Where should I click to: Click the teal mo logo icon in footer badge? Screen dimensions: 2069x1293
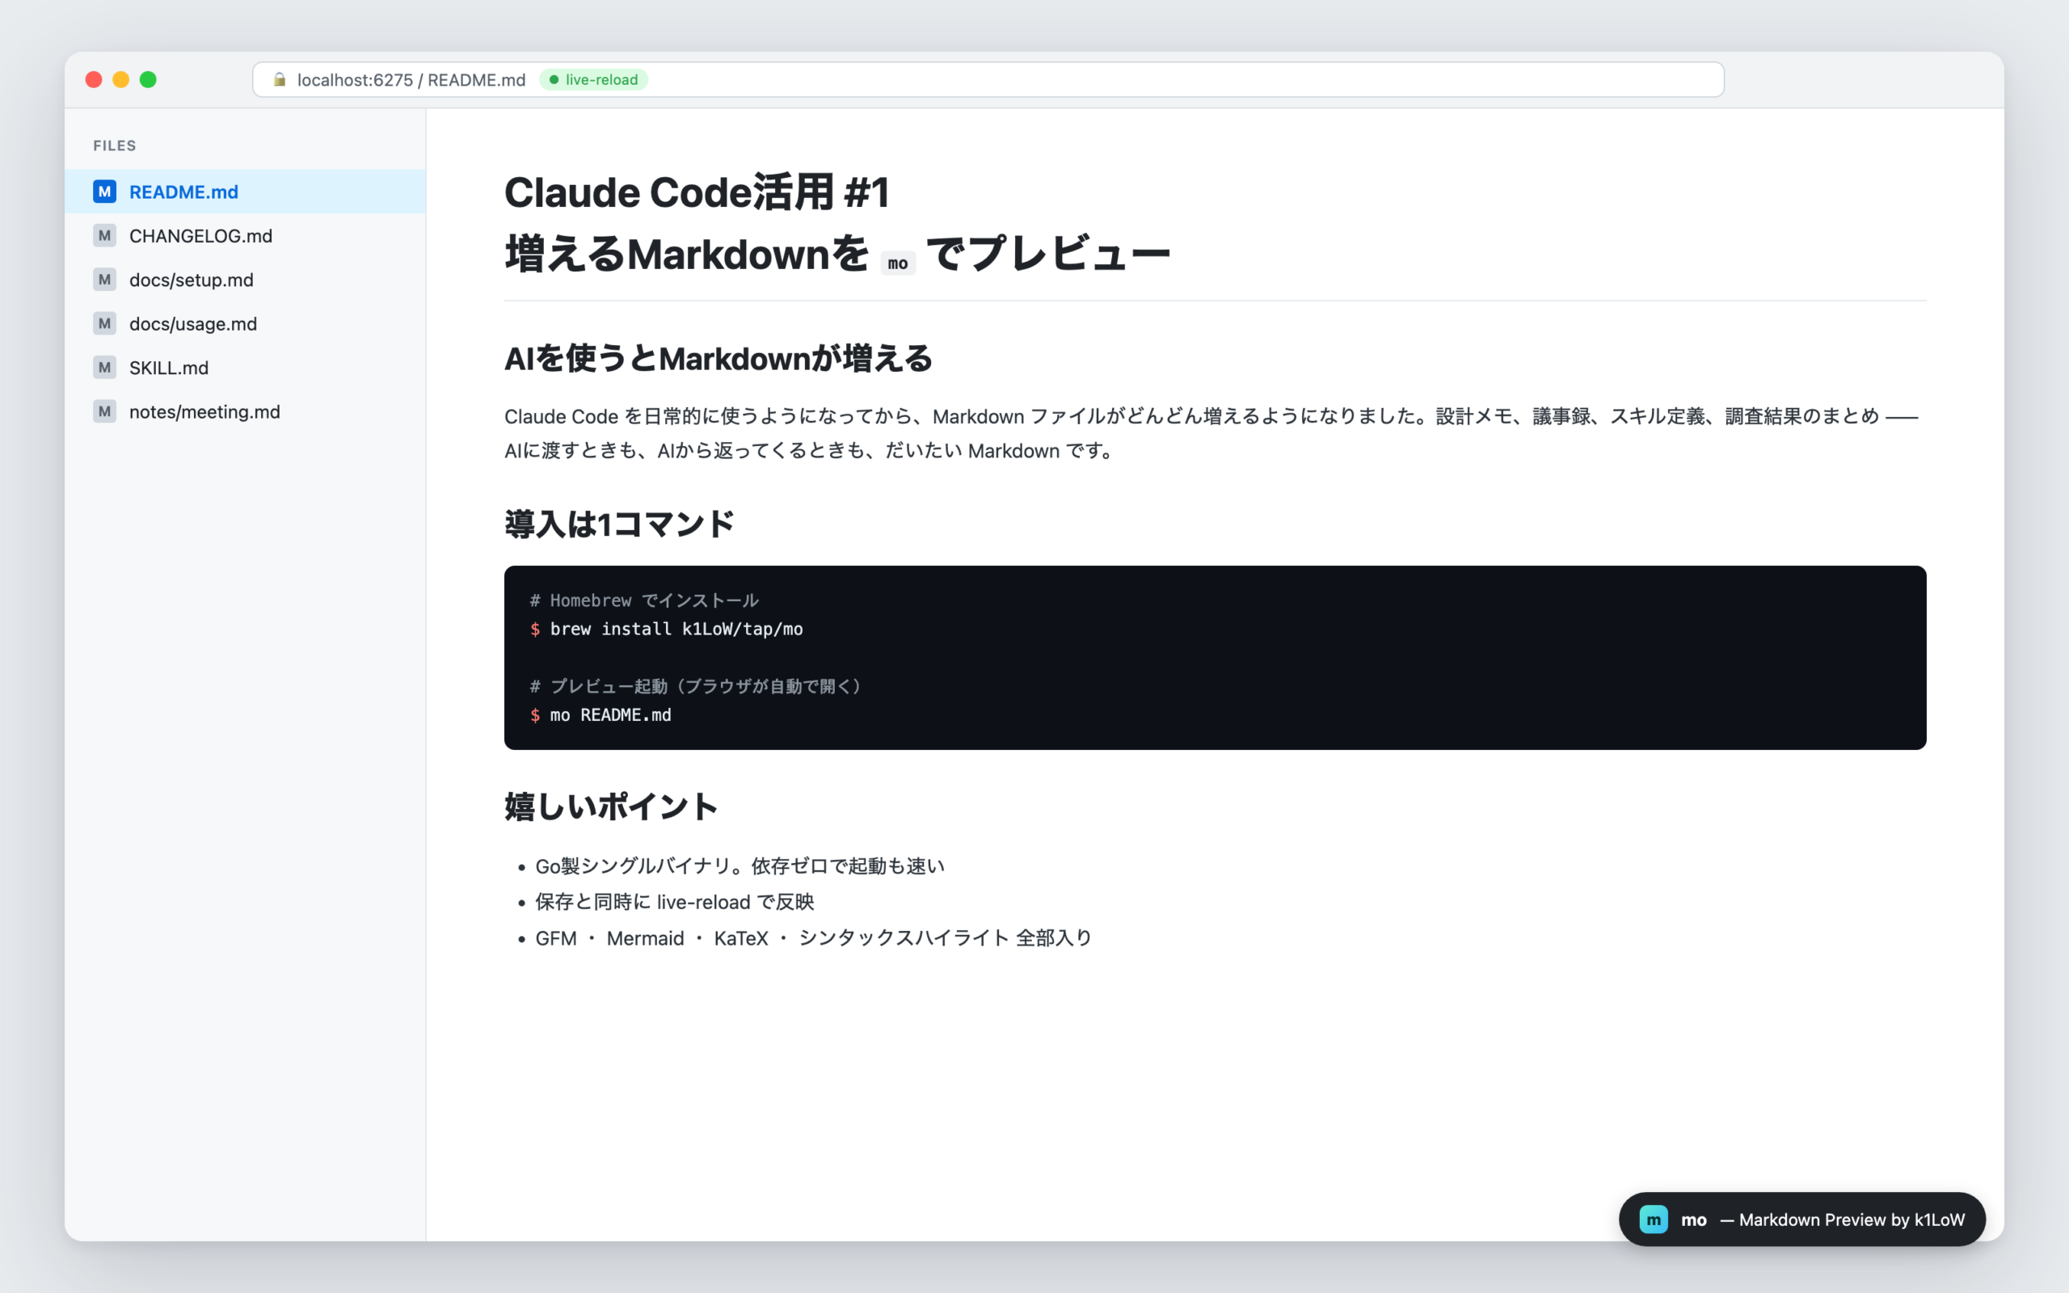[1654, 1219]
